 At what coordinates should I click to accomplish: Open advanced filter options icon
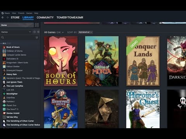tap(37, 37)
